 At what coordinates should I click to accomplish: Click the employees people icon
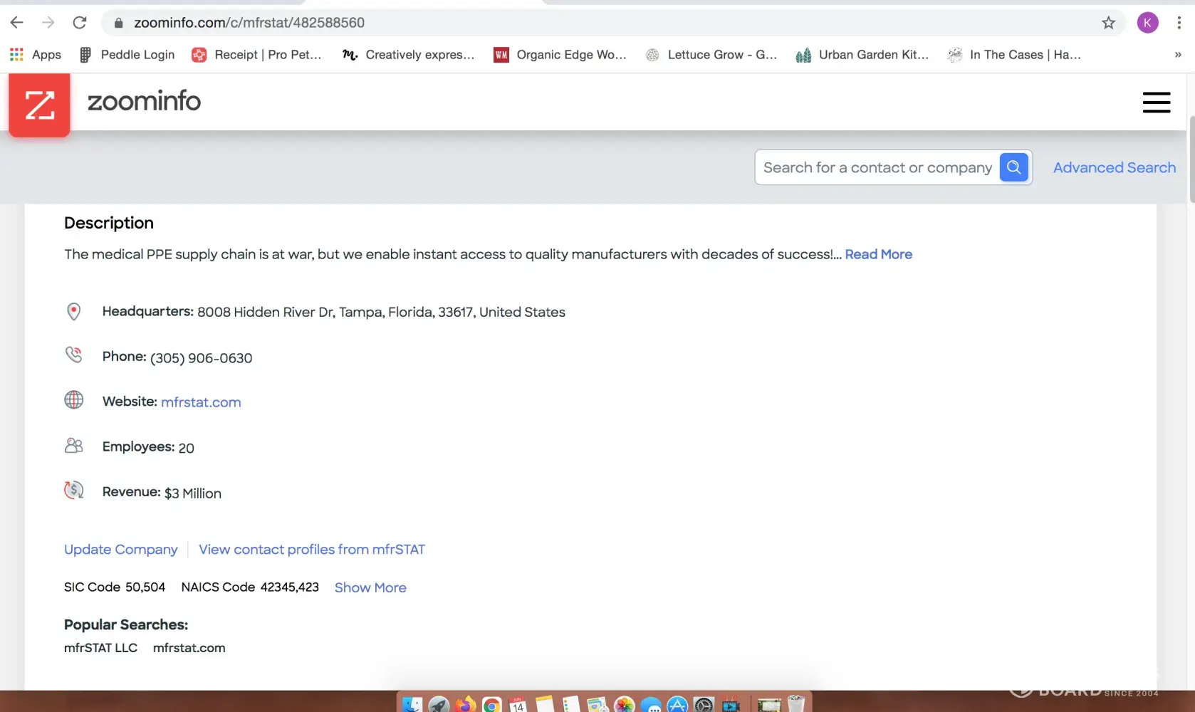click(73, 446)
